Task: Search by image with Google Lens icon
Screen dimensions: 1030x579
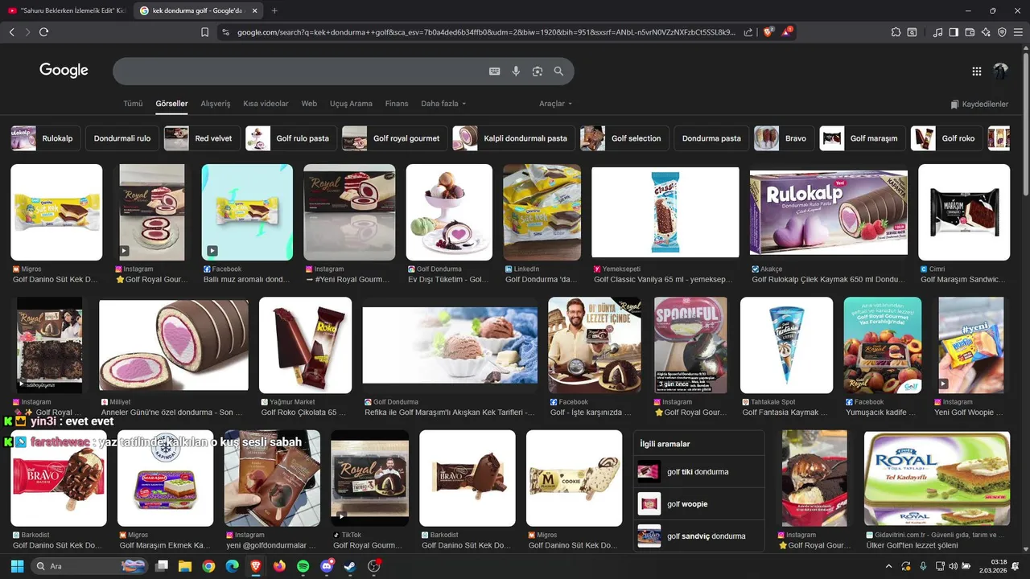Action: [538, 72]
